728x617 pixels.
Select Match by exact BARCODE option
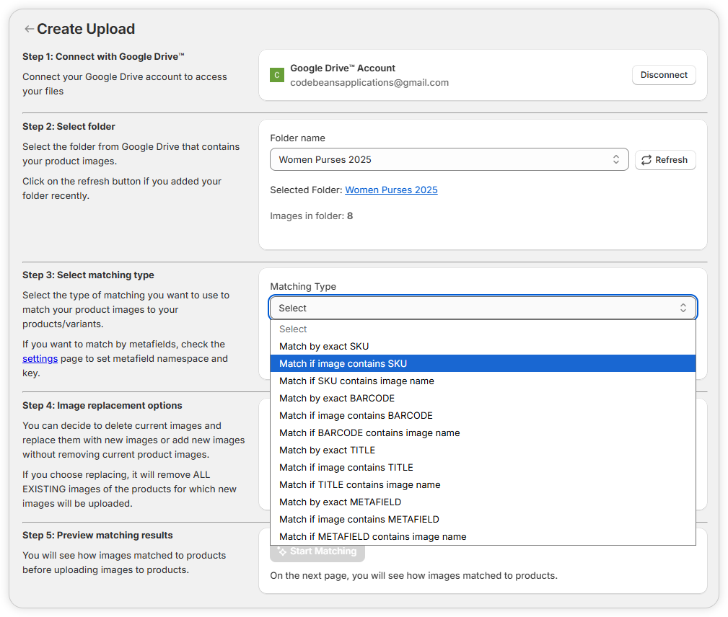click(x=337, y=398)
